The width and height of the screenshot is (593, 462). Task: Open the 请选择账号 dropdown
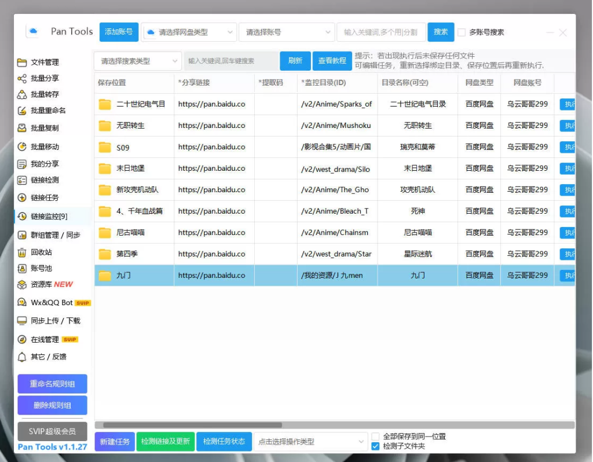287,32
